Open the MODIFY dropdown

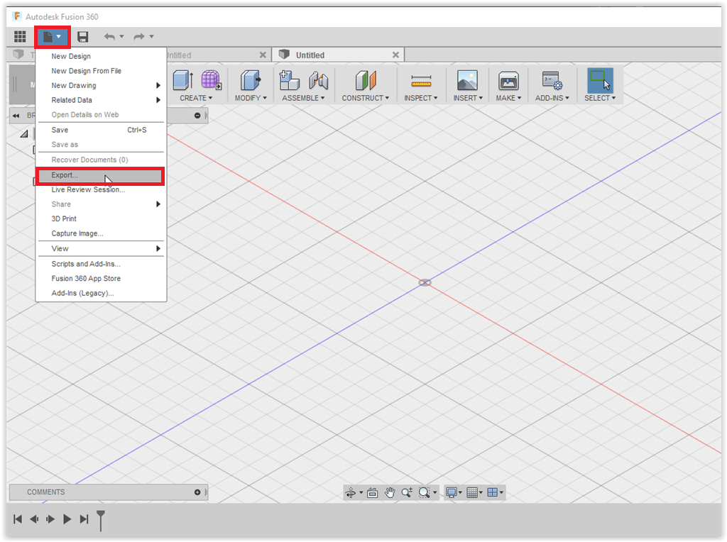click(251, 98)
